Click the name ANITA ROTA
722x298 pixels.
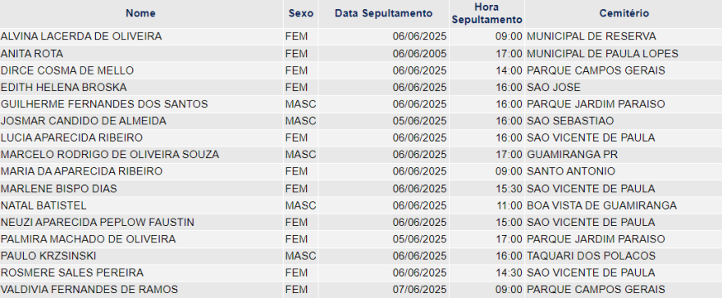click(32, 54)
